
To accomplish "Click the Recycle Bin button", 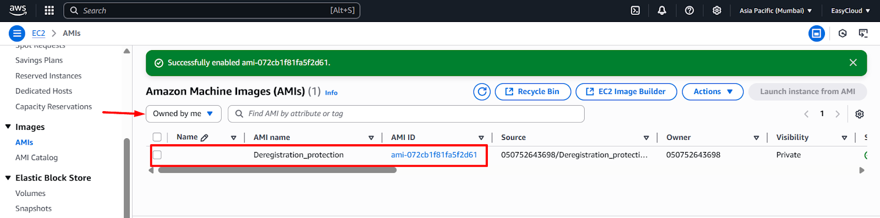I will click(533, 92).
